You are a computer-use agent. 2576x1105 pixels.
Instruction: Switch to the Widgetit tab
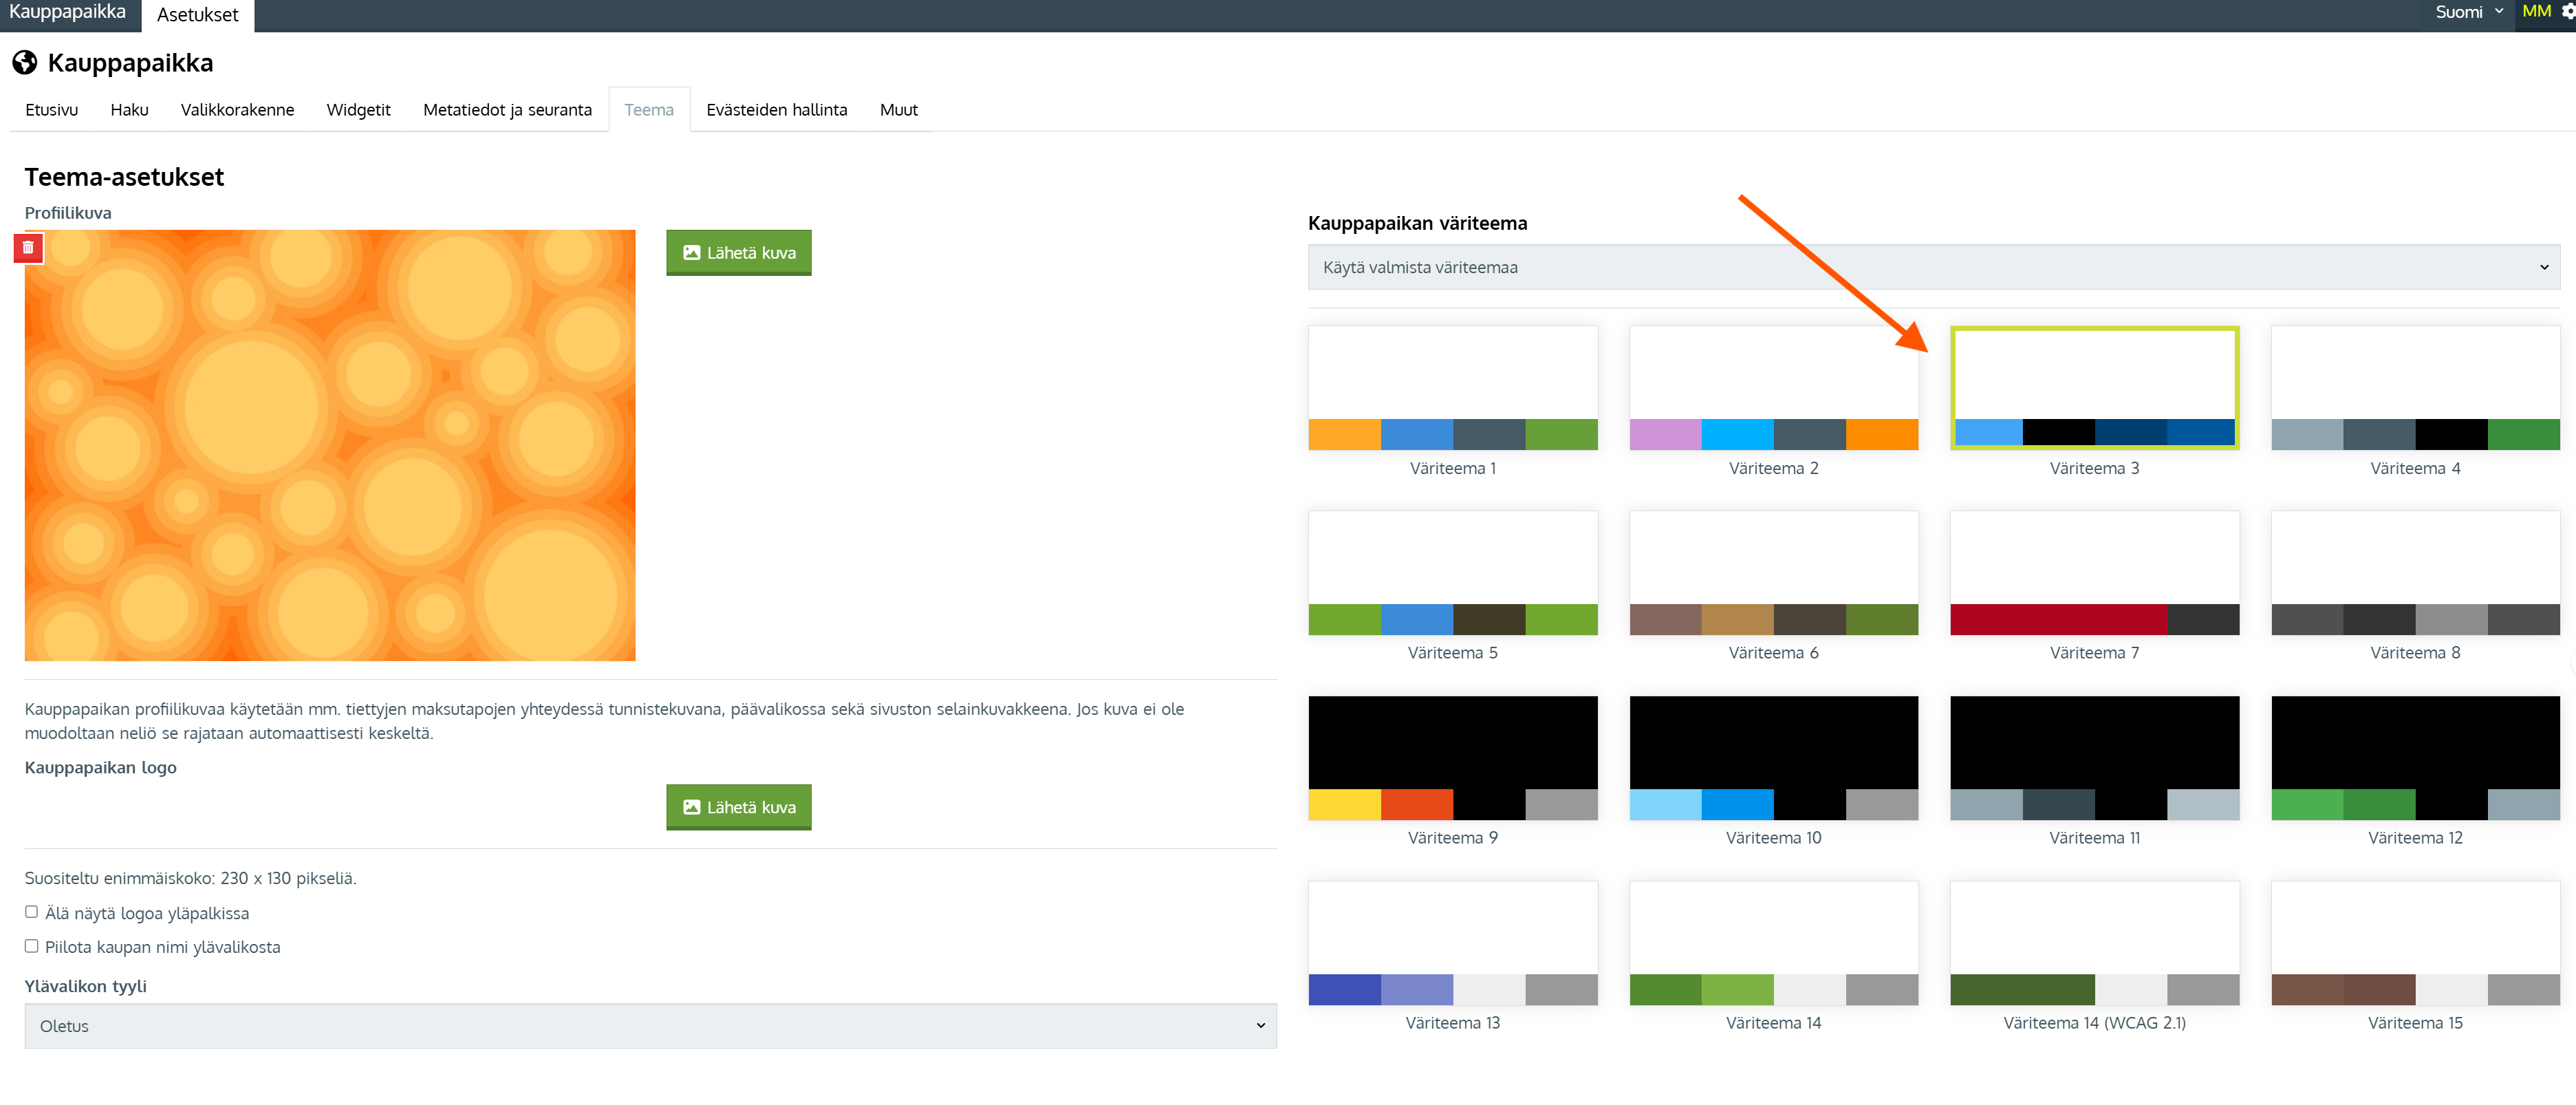point(358,110)
